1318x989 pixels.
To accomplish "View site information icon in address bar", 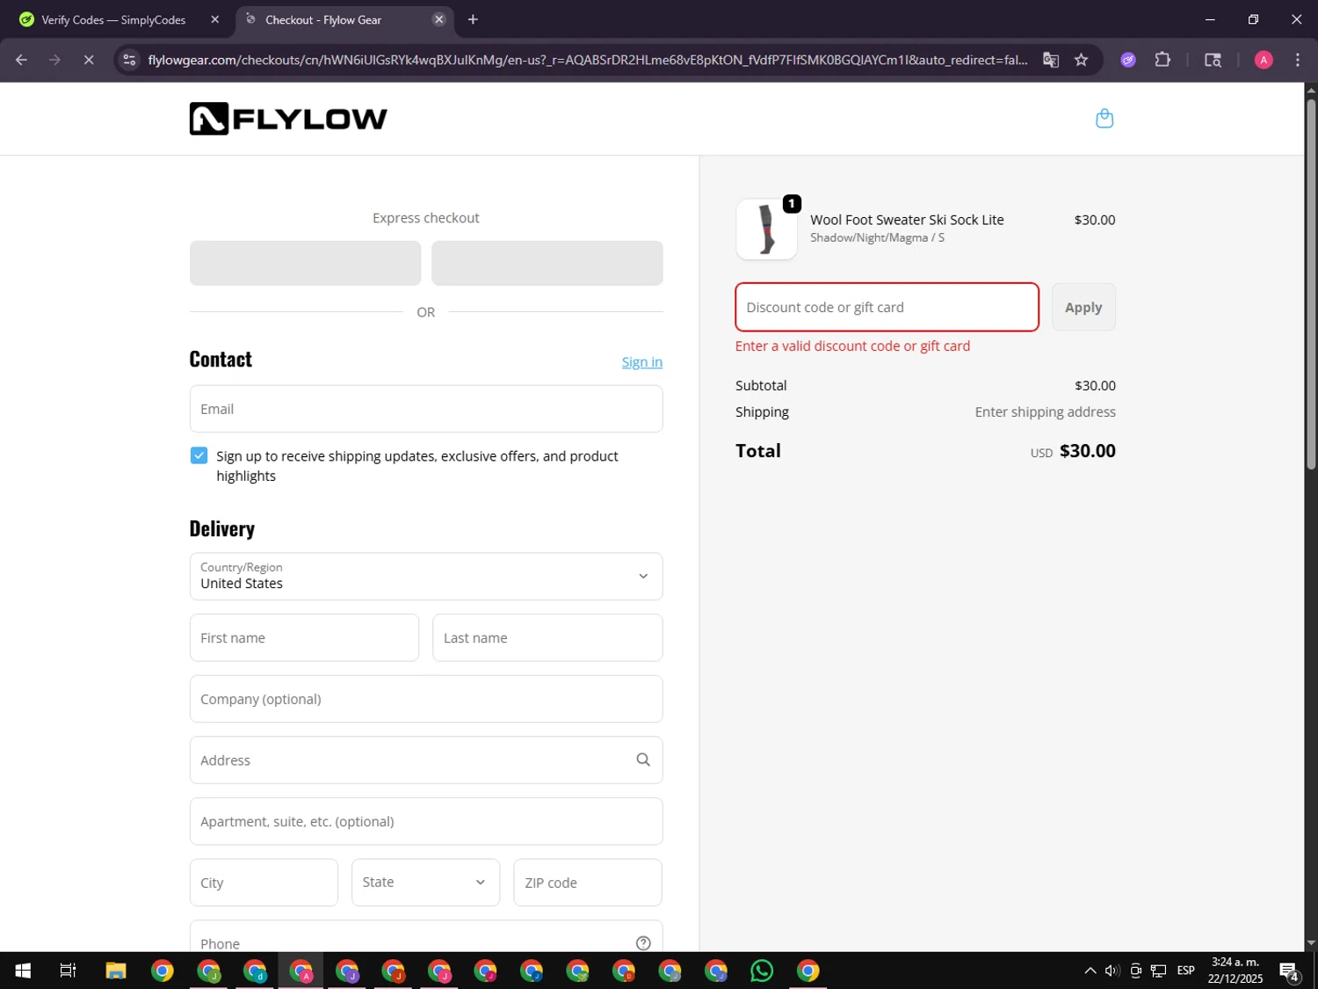I will point(129,60).
